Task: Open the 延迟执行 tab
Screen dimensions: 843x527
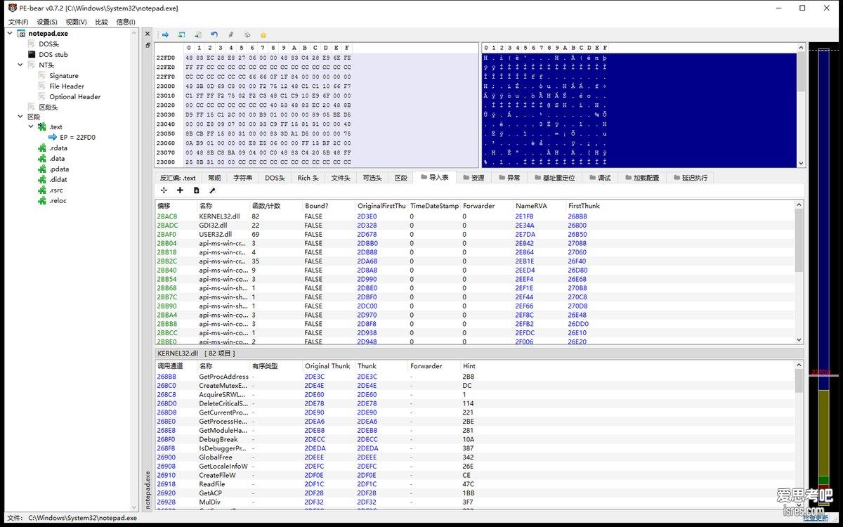Action: tap(689, 178)
